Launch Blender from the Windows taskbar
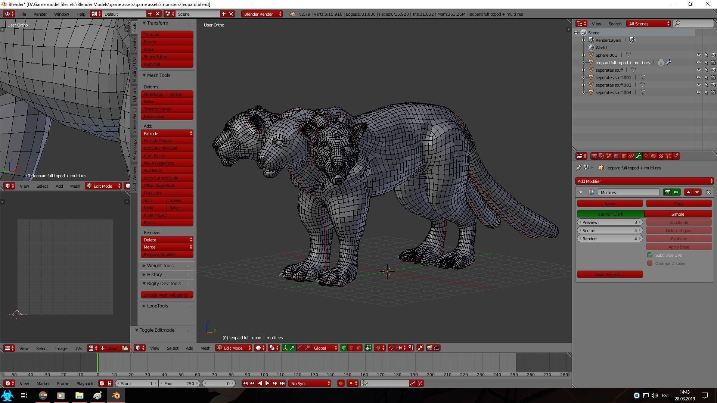 [x=116, y=395]
